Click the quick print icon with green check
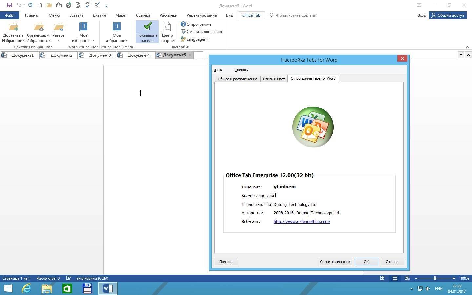This screenshot has height=295, width=472. coord(69,5)
